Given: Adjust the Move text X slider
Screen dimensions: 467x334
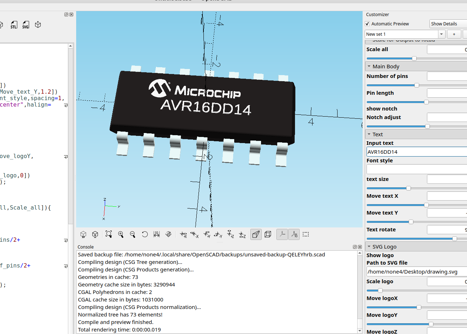Looking at the screenshot, I should [x=426, y=205].
